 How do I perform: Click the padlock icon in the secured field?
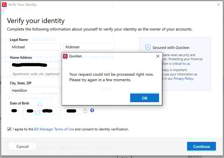85,111
